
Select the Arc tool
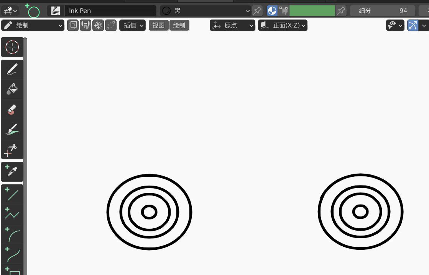pos(12,235)
